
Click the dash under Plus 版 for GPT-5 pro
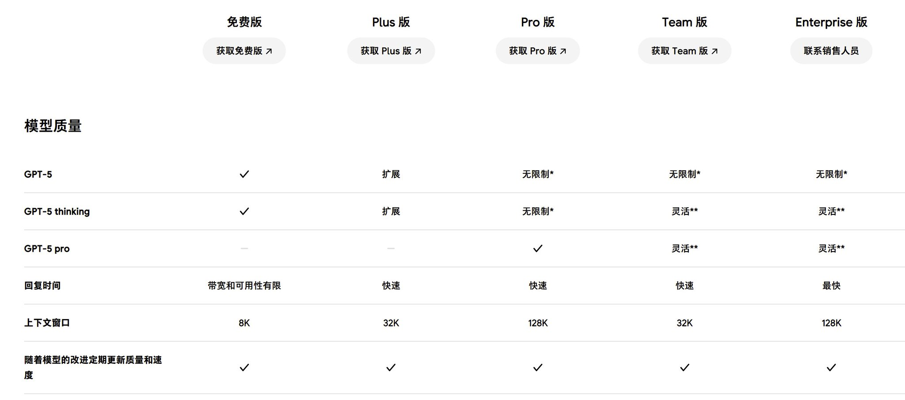pyautogui.click(x=391, y=248)
